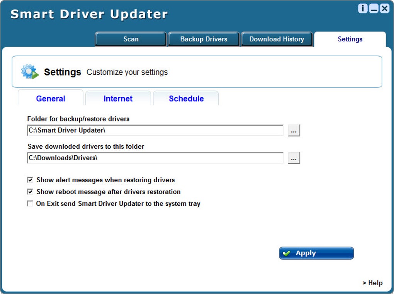Click the 'Save downloded drivers to this folder' label

(x=86, y=146)
